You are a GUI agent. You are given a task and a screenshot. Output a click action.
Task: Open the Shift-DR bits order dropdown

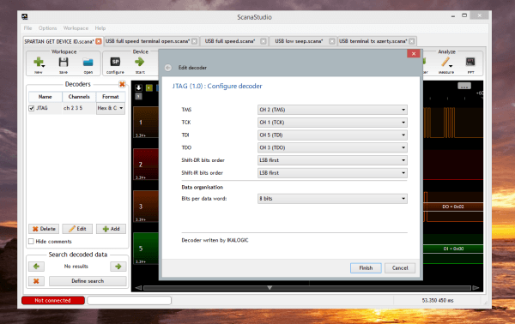(332, 160)
